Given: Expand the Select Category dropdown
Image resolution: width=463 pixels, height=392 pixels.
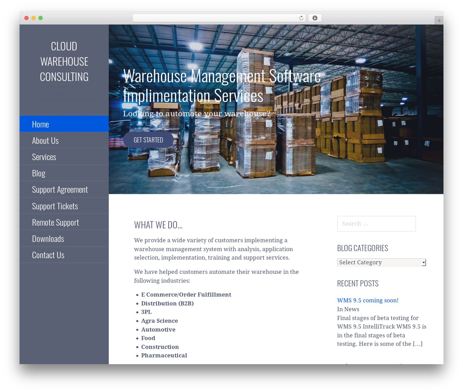Looking at the screenshot, I should (382, 263).
